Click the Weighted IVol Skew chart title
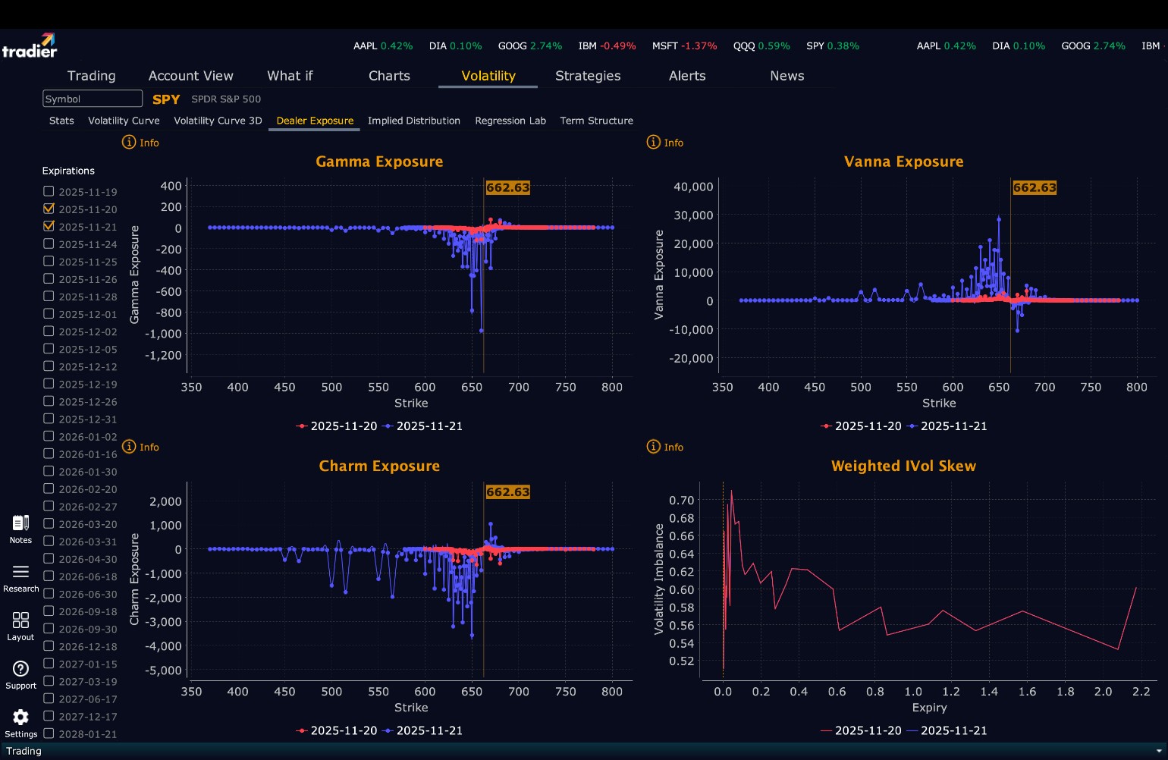 (903, 466)
